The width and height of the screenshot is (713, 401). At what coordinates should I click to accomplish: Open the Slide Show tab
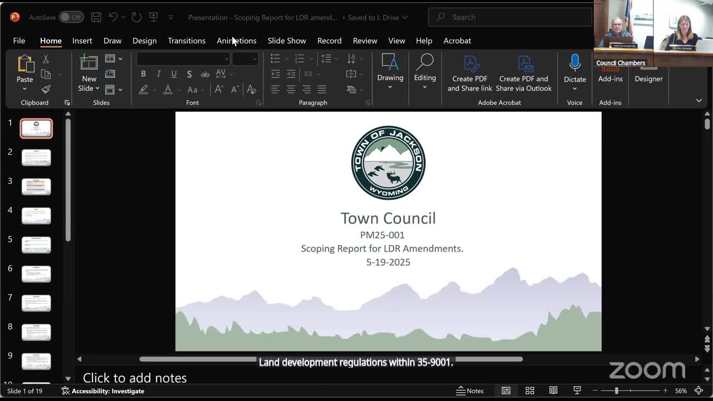coord(286,41)
